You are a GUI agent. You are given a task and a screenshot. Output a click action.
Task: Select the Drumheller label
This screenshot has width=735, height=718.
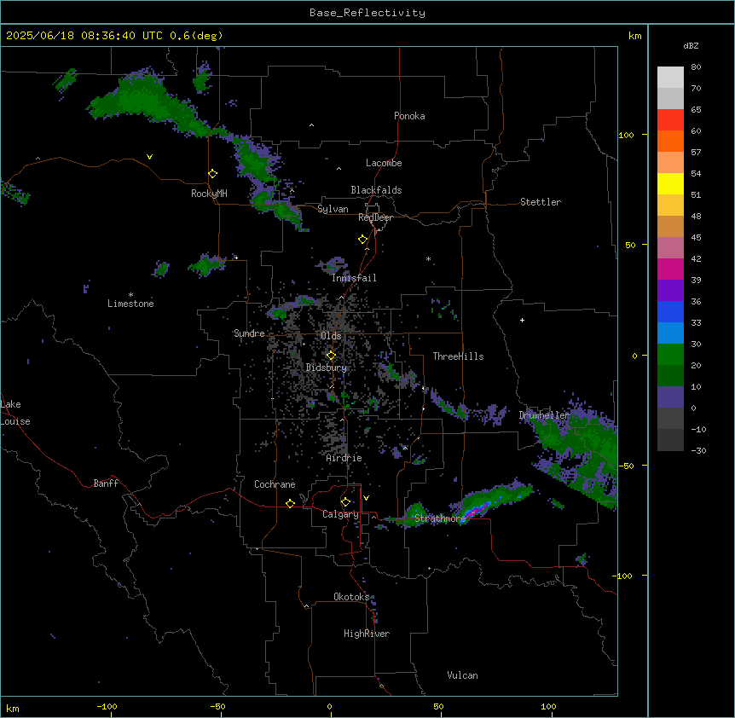point(544,415)
